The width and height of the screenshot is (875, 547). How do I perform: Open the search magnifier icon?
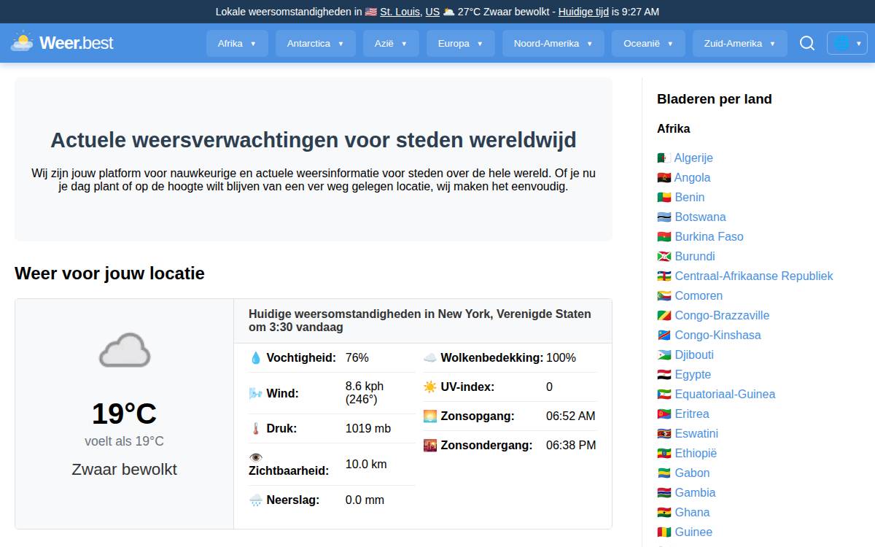click(x=807, y=43)
